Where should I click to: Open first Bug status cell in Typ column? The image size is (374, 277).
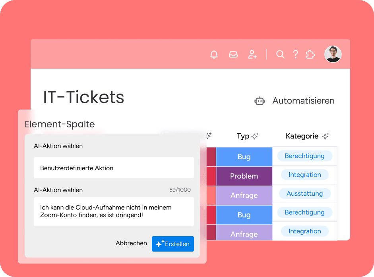tap(244, 157)
